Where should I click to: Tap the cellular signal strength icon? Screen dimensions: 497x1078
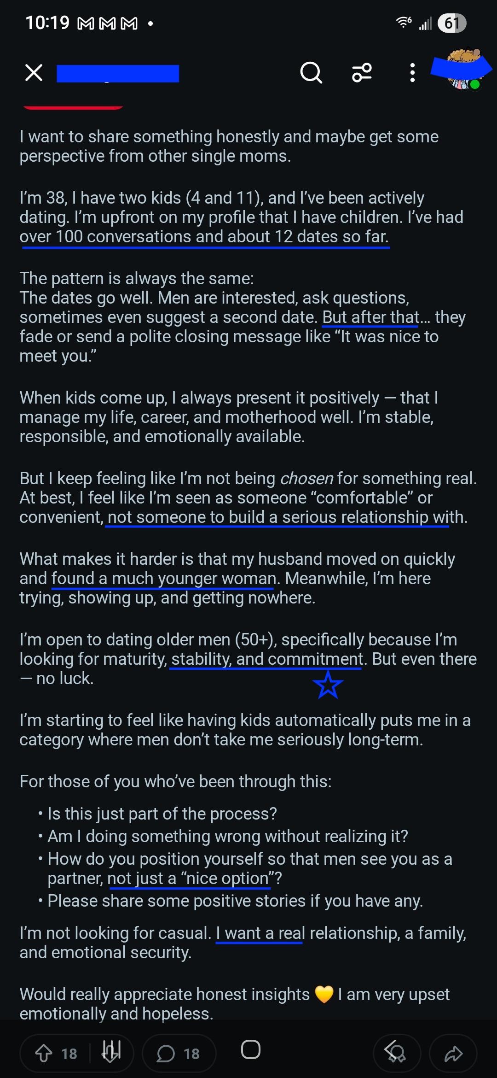click(x=426, y=23)
